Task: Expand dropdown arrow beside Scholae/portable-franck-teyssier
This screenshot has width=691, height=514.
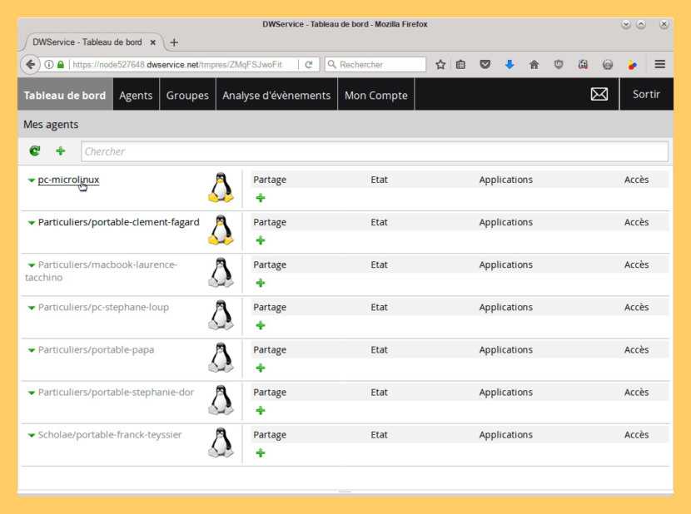Action: click(x=32, y=435)
